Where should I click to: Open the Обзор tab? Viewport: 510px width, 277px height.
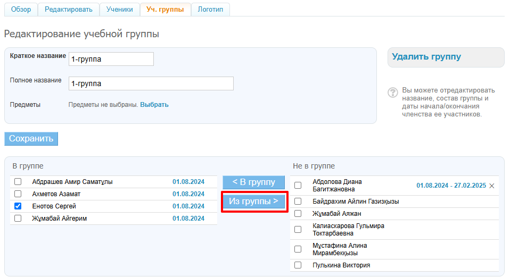point(21,10)
